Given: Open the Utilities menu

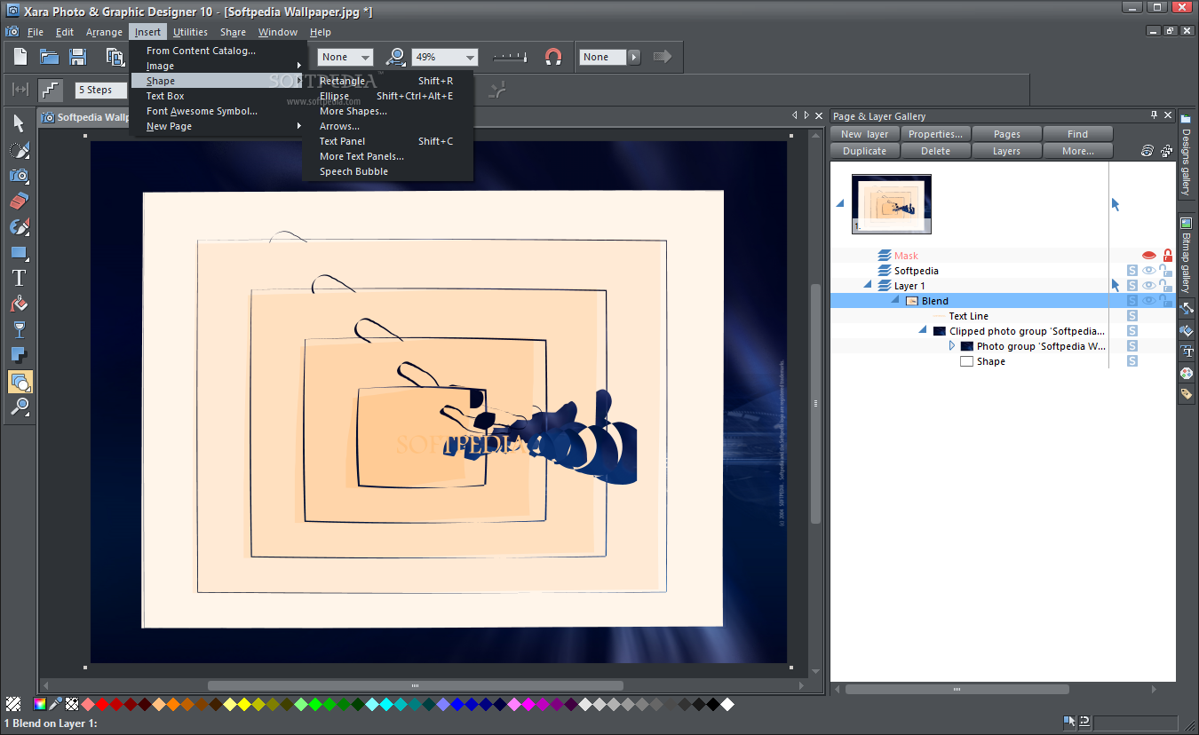Looking at the screenshot, I should 190,32.
